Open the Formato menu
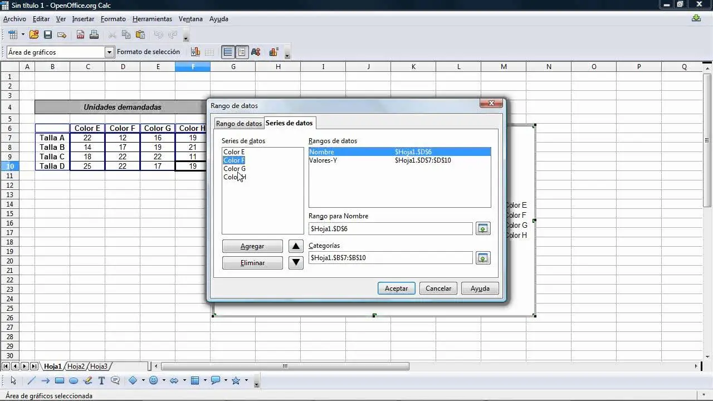 point(113,18)
